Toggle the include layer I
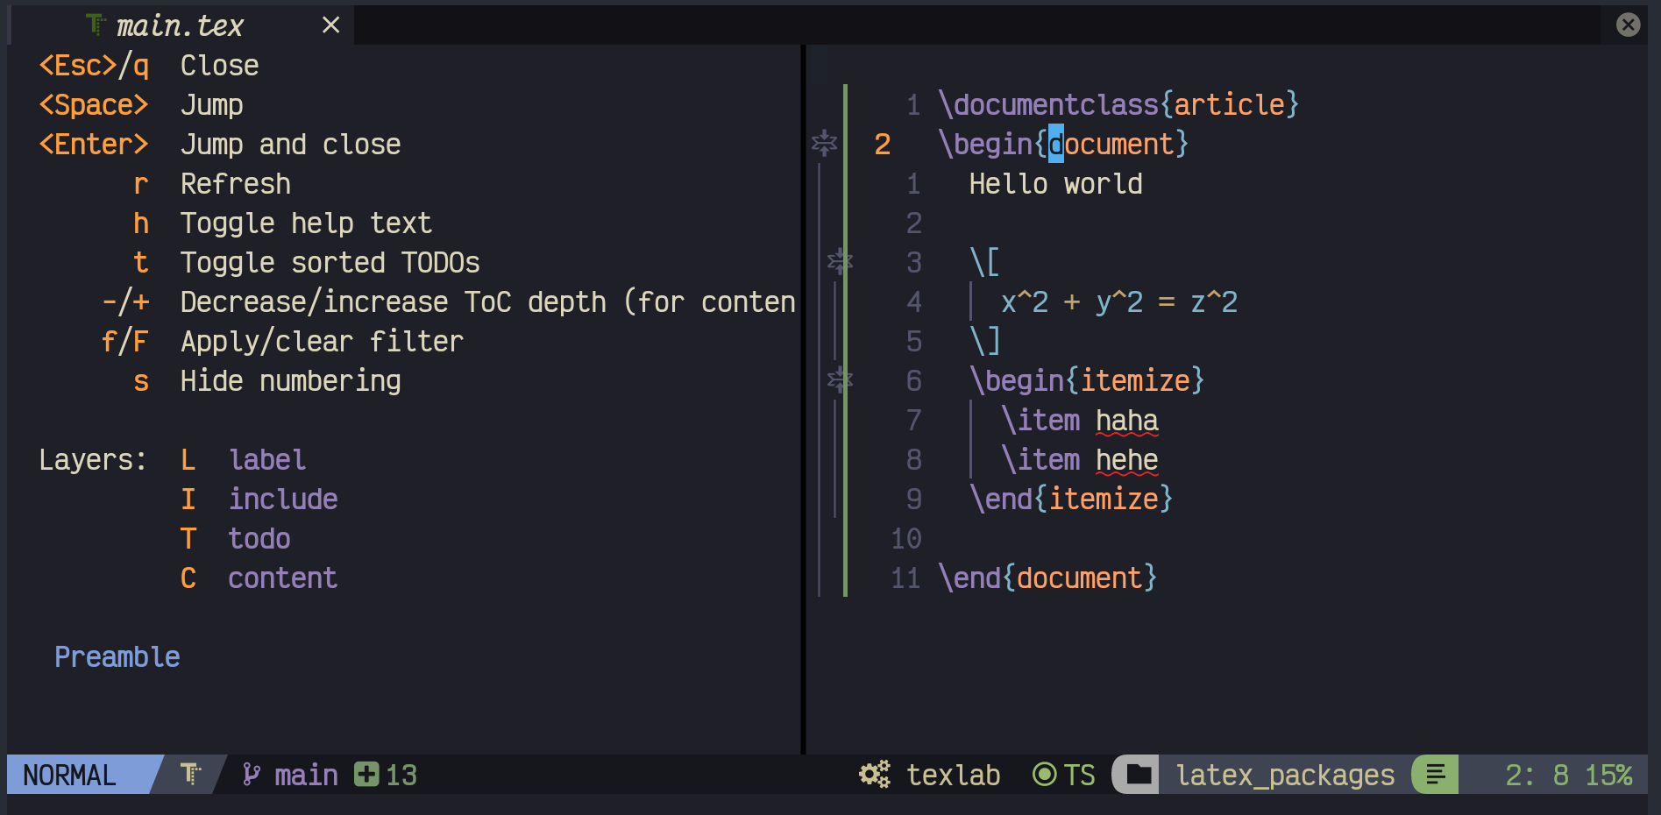Image resolution: width=1661 pixels, height=815 pixels. [x=188, y=499]
